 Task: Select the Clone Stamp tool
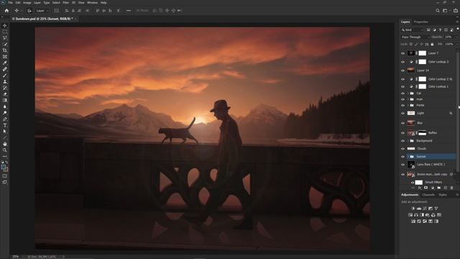pyautogui.click(x=5, y=81)
